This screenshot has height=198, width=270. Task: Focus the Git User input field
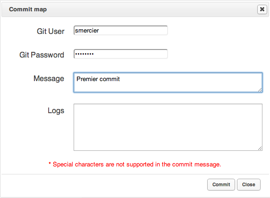(120, 31)
